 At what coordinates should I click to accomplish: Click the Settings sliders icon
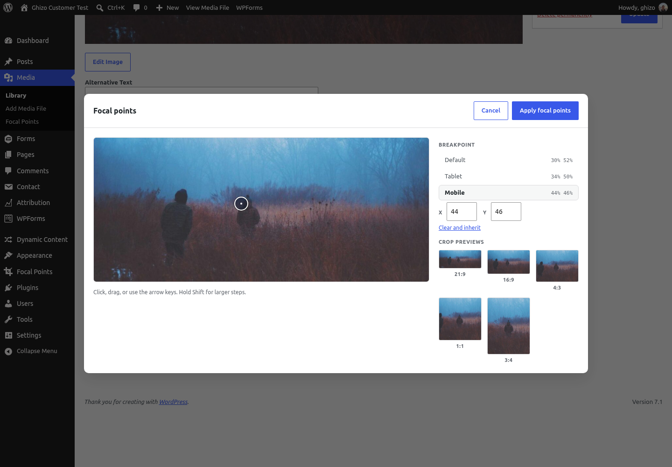8,335
